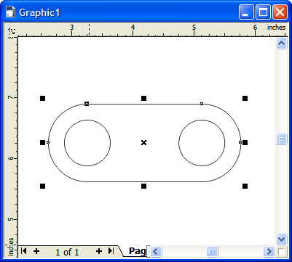Screen dimensions: 292x262
Task: Close the Graphic1 window
Action: click(280, 12)
